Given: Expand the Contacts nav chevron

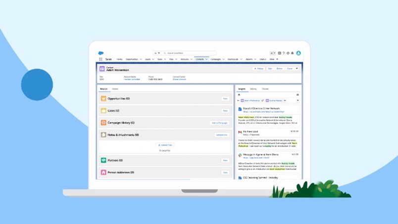Looking at the screenshot, I should [x=206, y=59].
